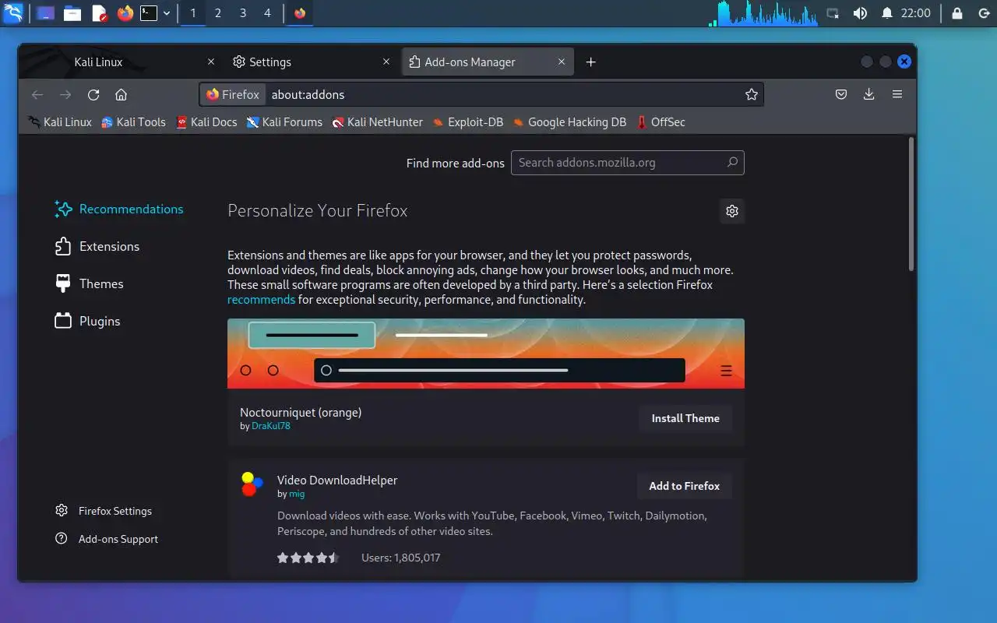Screen dimensions: 997x623
Task: Switch to workspace 3
Action: tap(243, 13)
